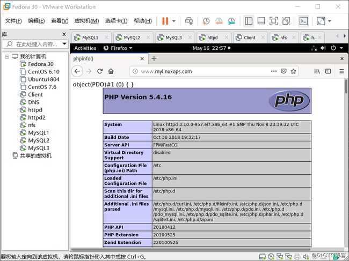Open the Firefox application menu

click(118, 48)
